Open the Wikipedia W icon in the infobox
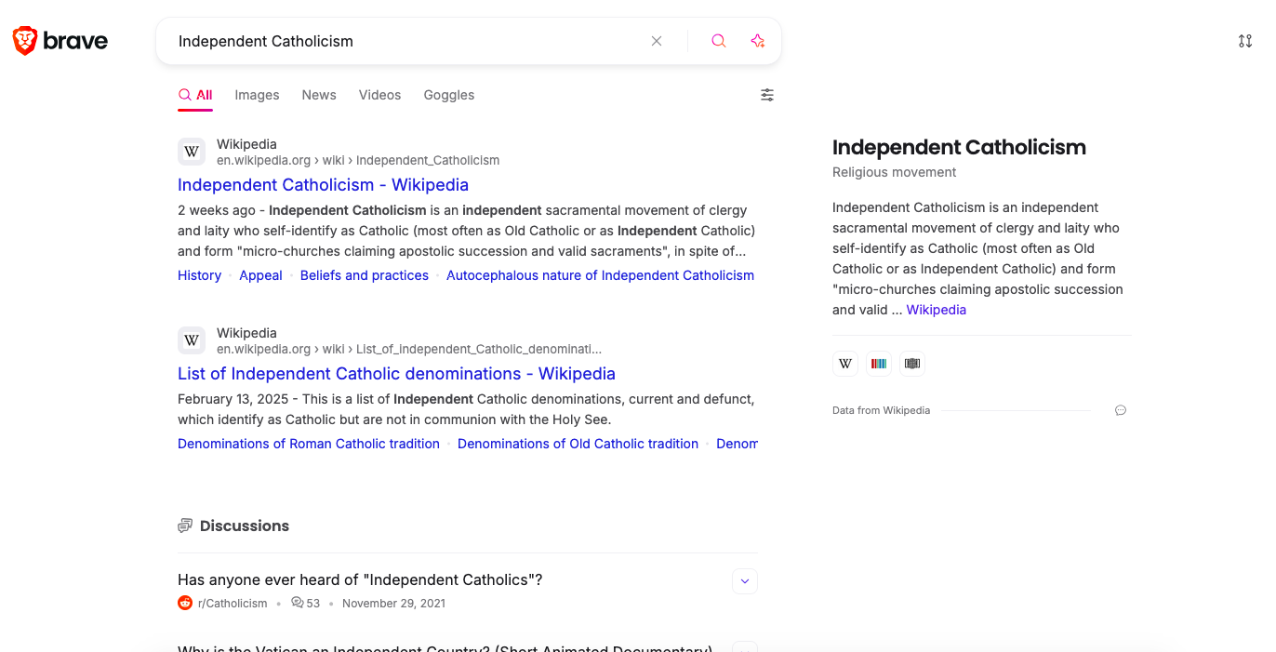This screenshot has width=1276, height=652. point(845,364)
